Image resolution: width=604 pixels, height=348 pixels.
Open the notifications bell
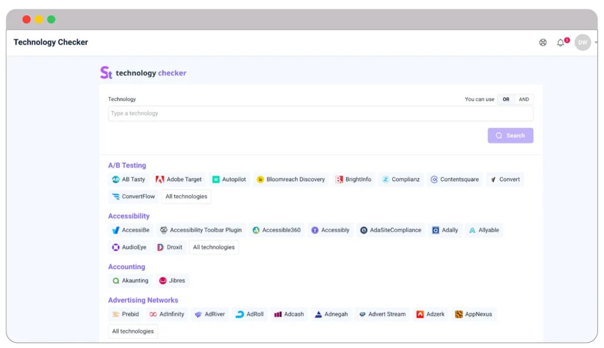click(x=560, y=42)
